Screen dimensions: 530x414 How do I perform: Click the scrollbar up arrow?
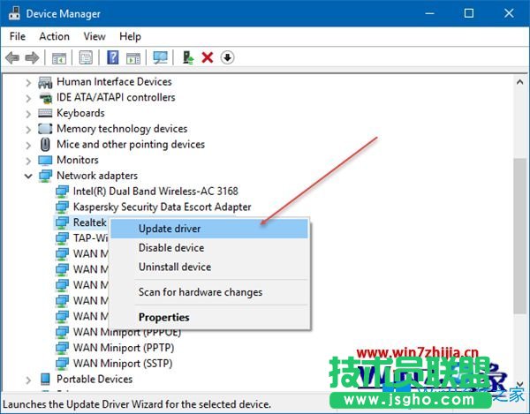point(520,82)
